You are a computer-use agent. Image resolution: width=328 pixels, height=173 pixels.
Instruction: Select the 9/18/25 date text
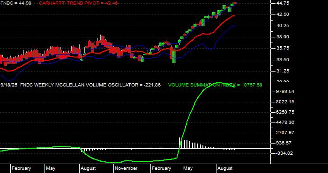click(9, 85)
